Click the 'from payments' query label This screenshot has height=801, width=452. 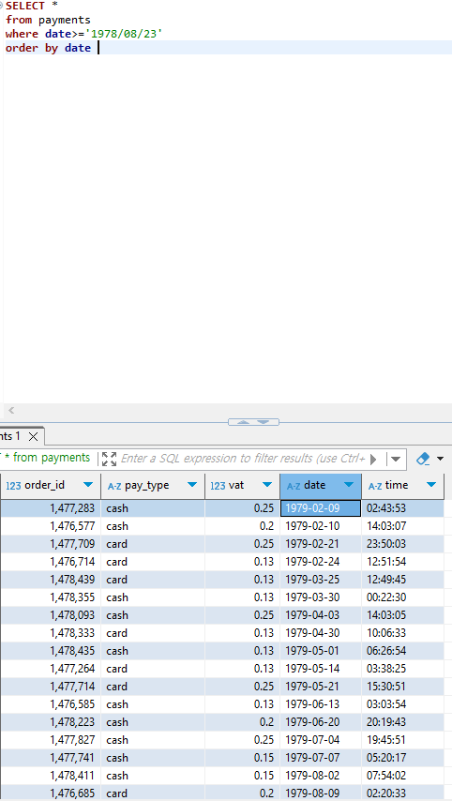coord(51,458)
